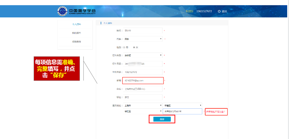The width and height of the screenshot is (289, 139).
Task: Click the 姓名 name input field
Action: pyautogui.click(x=143, y=31)
